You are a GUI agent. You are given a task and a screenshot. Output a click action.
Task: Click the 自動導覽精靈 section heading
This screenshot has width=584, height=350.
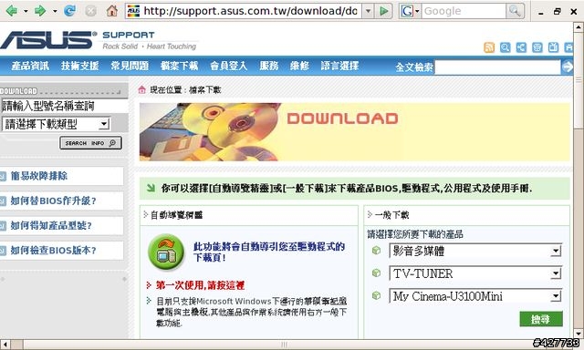(x=176, y=215)
